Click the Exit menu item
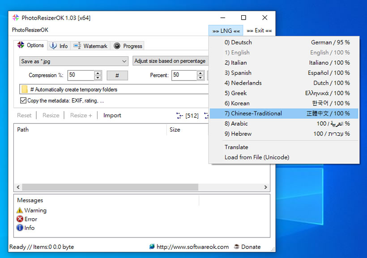 point(259,30)
